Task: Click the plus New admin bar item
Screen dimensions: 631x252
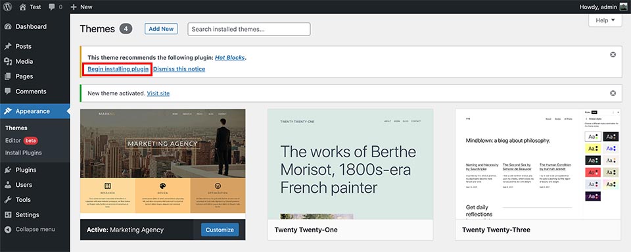Action: click(x=82, y=7)
